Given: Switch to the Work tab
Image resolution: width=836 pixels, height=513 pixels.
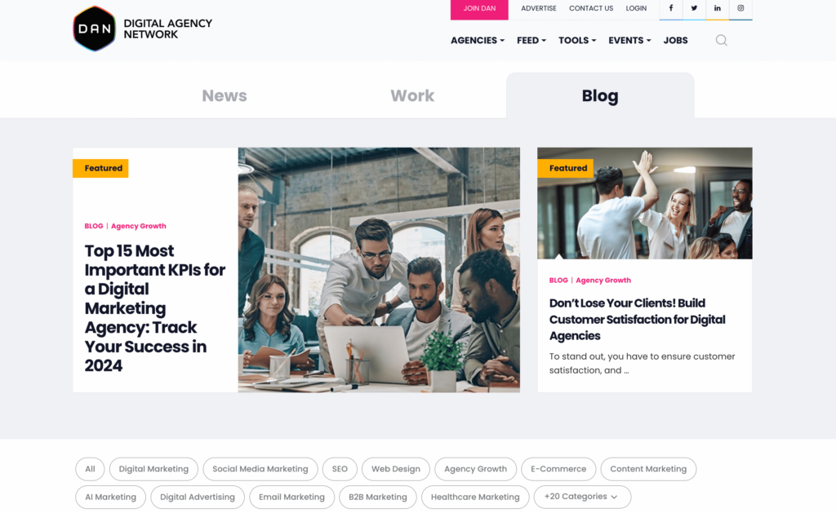Looking at the screenshot, I should 412,95.
